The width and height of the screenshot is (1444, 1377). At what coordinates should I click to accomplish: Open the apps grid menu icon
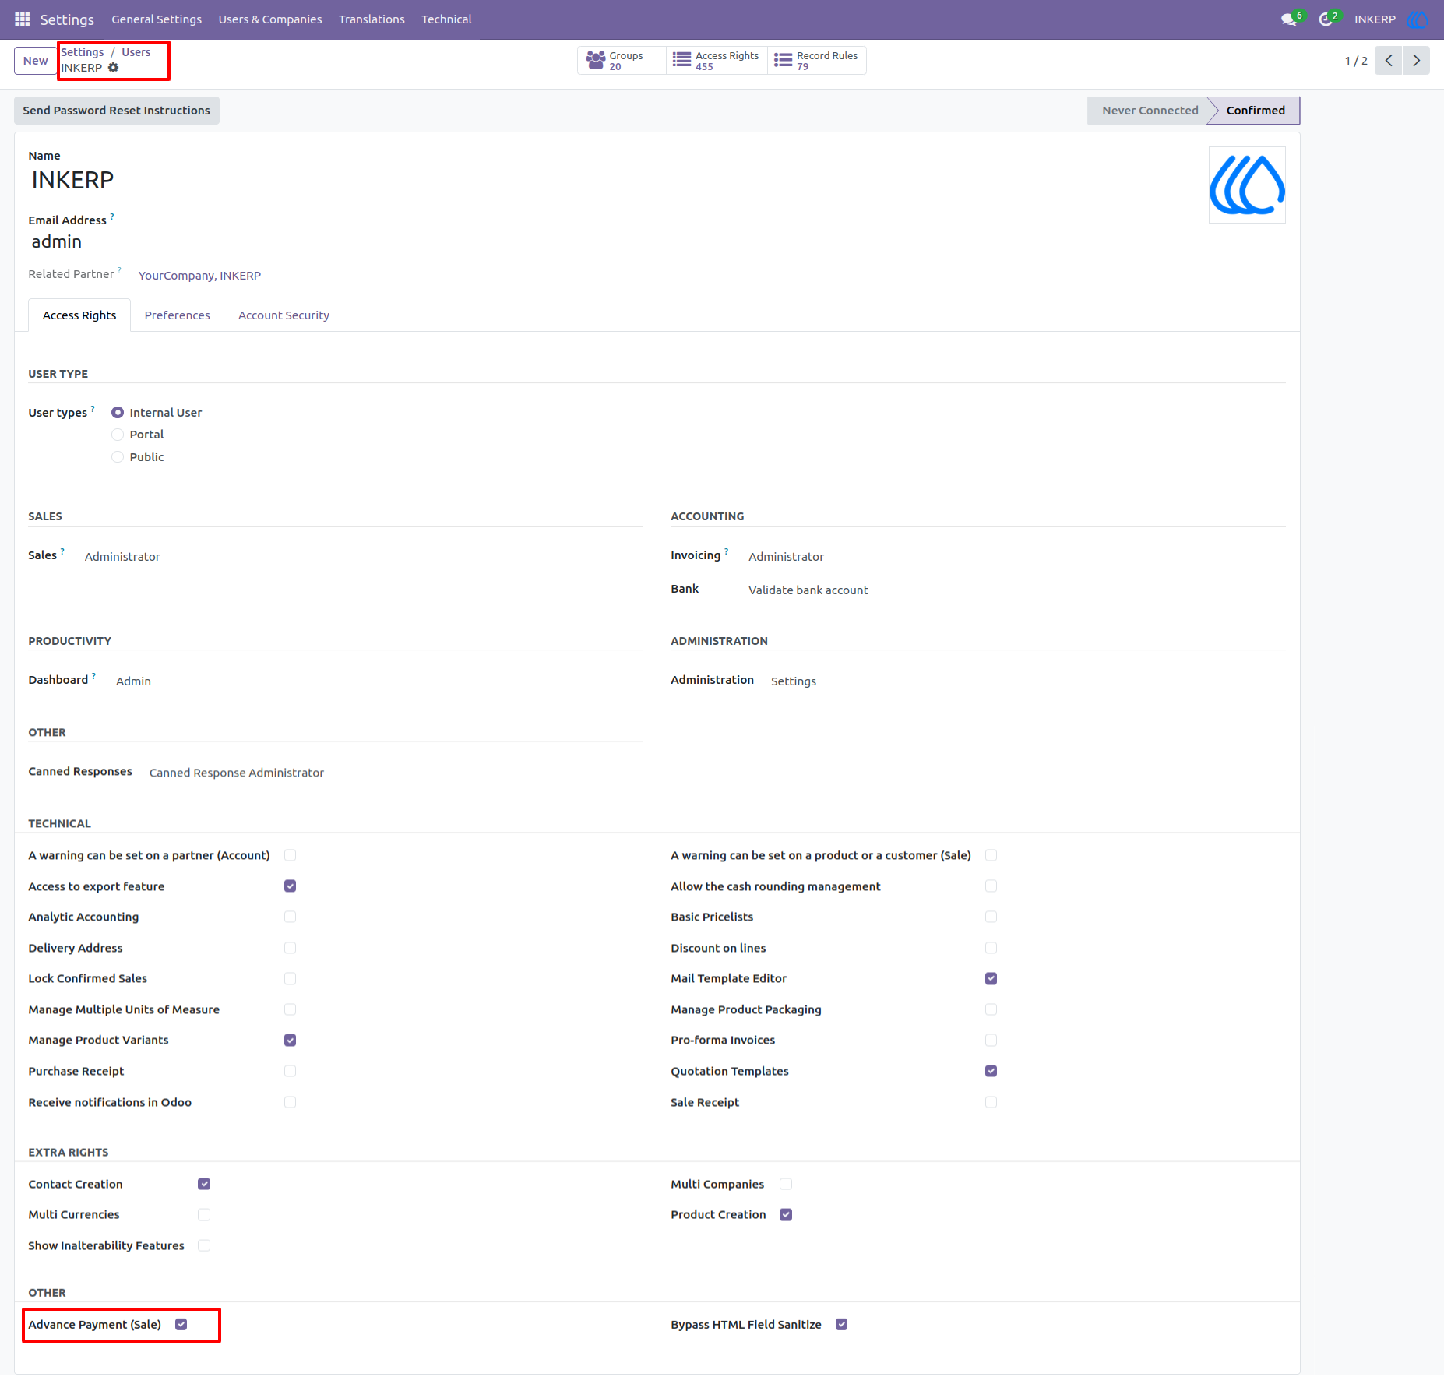pyautogui.click(x=22, y=19)
